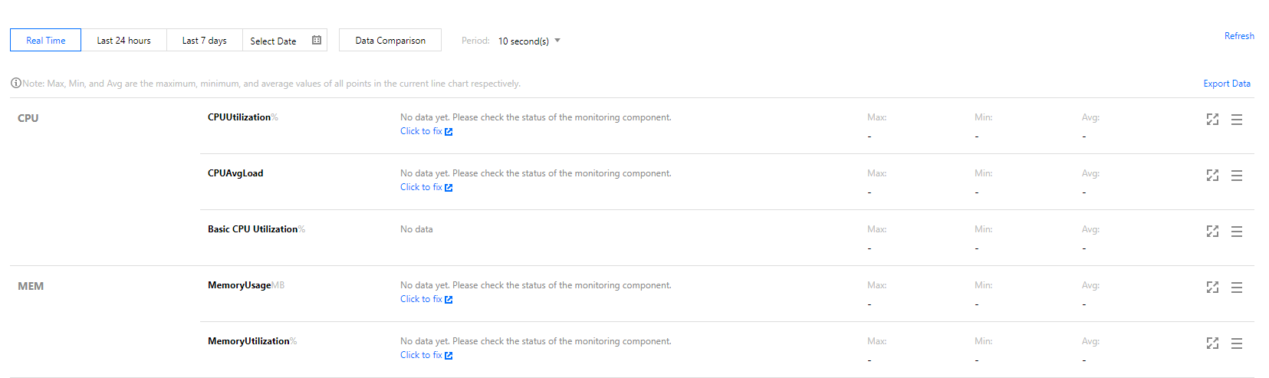
Task: Click the calendar icon in Select Date
Action: [x=317, y=41]
